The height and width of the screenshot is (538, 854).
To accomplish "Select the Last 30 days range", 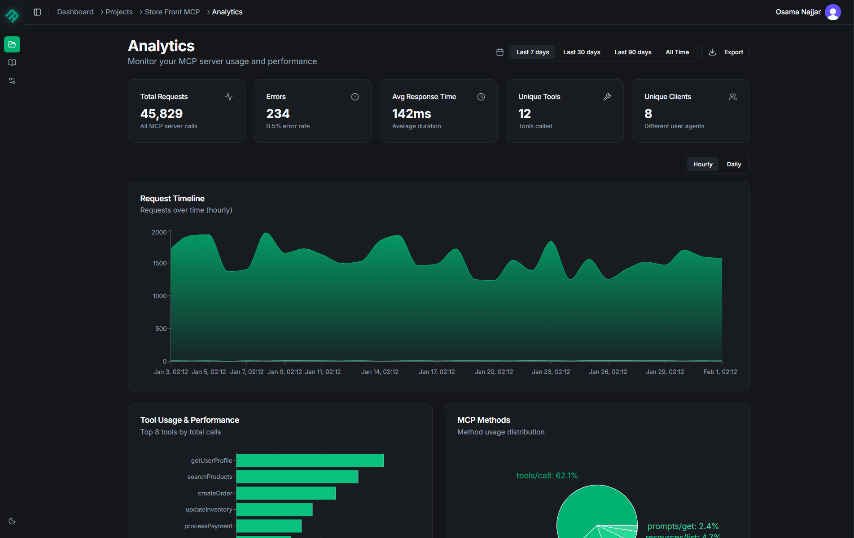I will (582, 52).
